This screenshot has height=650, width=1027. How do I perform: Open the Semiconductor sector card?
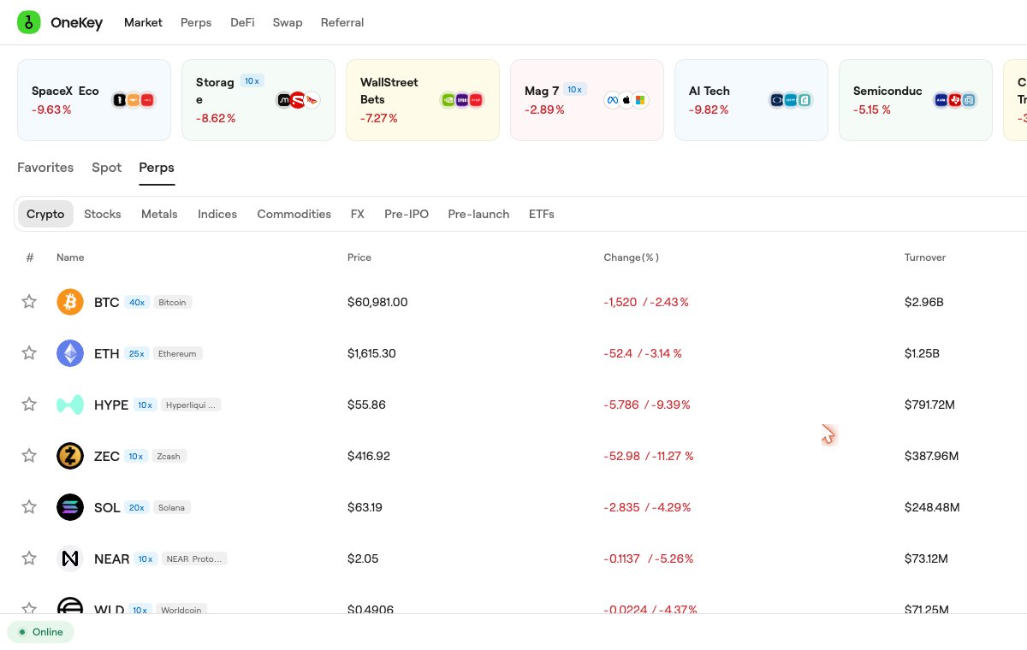916,100
